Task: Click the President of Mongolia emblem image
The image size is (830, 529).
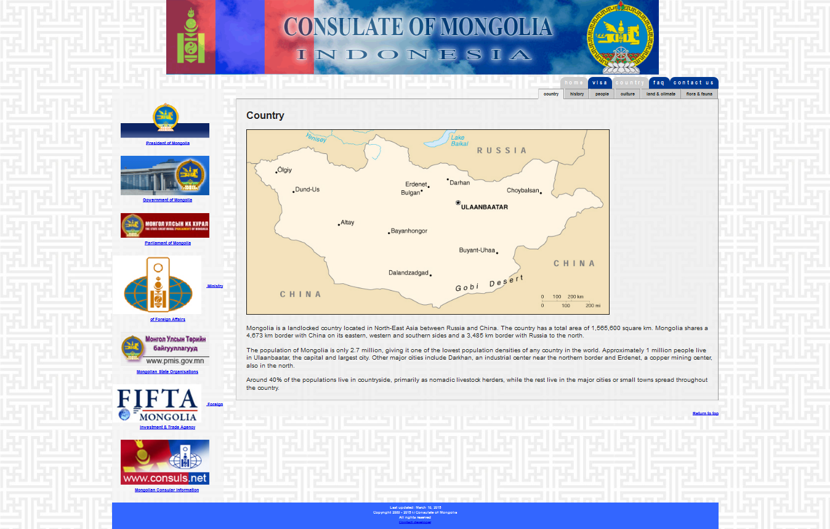Action: [x=165, y=121]
